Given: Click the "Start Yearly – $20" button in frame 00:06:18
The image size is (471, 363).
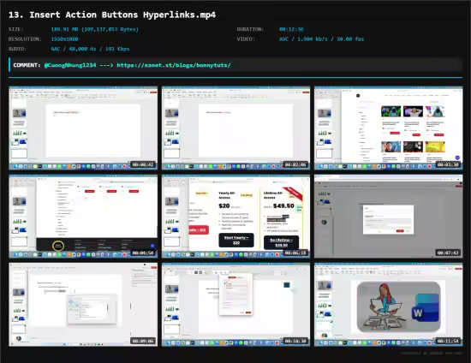Looking at the screenshot, I should (236, 240).
